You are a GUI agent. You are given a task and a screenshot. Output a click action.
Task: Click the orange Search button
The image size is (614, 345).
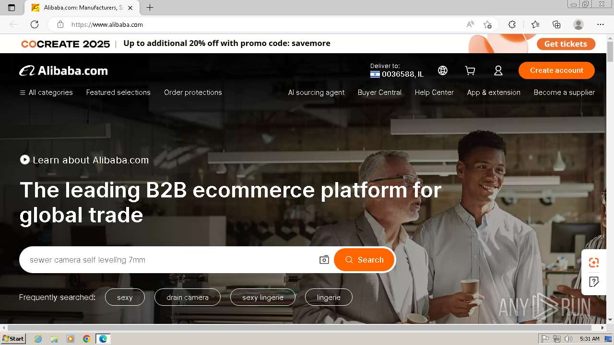[364, 260]
